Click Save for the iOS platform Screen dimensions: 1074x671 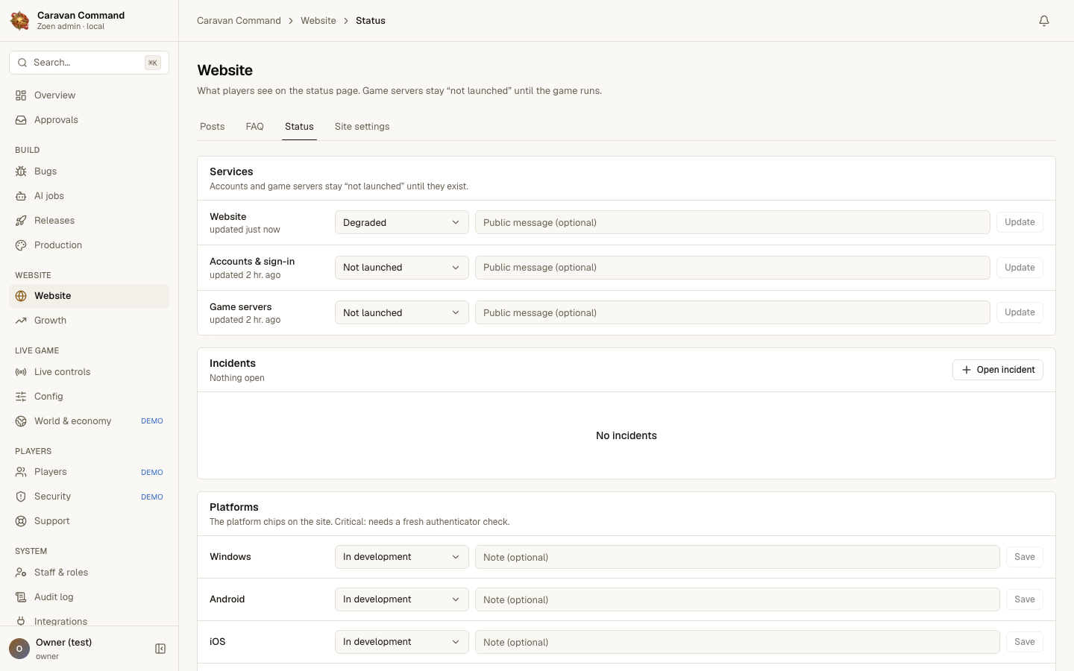tap(1025, 642)
